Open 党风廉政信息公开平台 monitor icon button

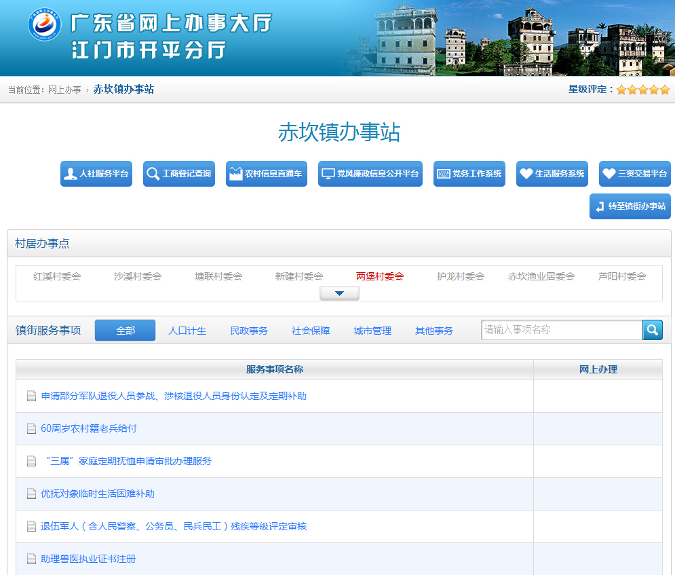pos(328,174)
